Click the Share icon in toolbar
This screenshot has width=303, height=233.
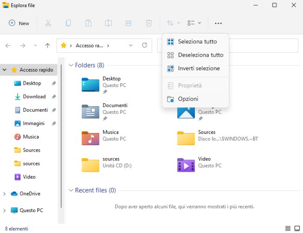(129, 23)
